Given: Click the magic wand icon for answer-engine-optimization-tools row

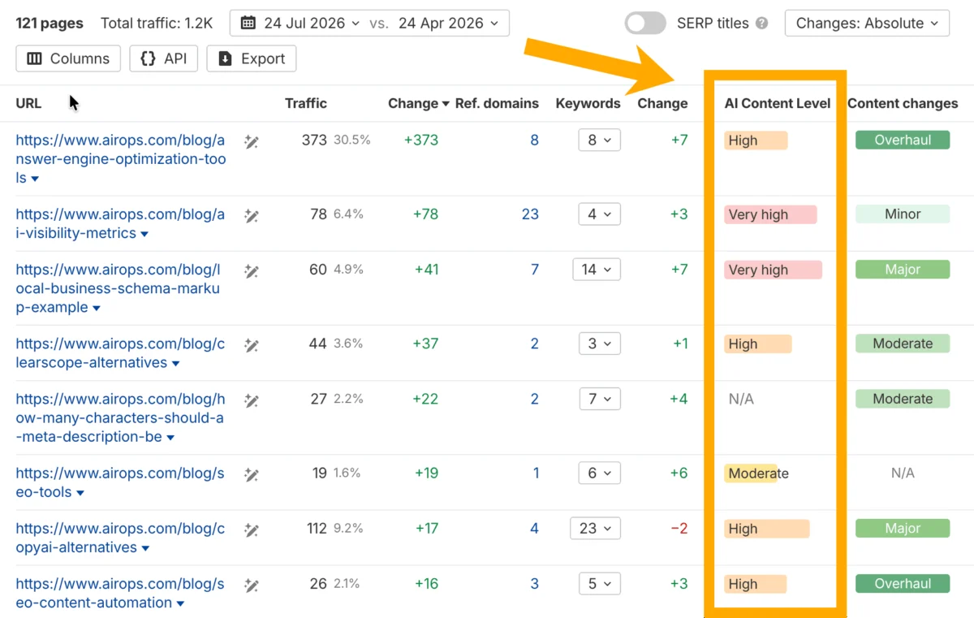Looking at the screenshot, I should click(252, 141).
